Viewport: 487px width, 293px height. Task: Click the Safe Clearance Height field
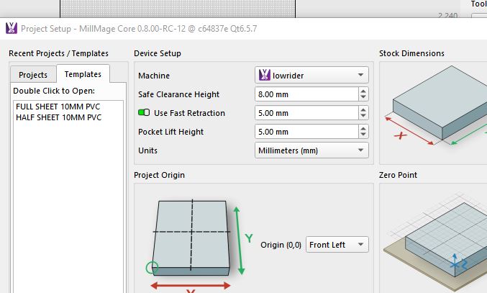coord(306,94)
